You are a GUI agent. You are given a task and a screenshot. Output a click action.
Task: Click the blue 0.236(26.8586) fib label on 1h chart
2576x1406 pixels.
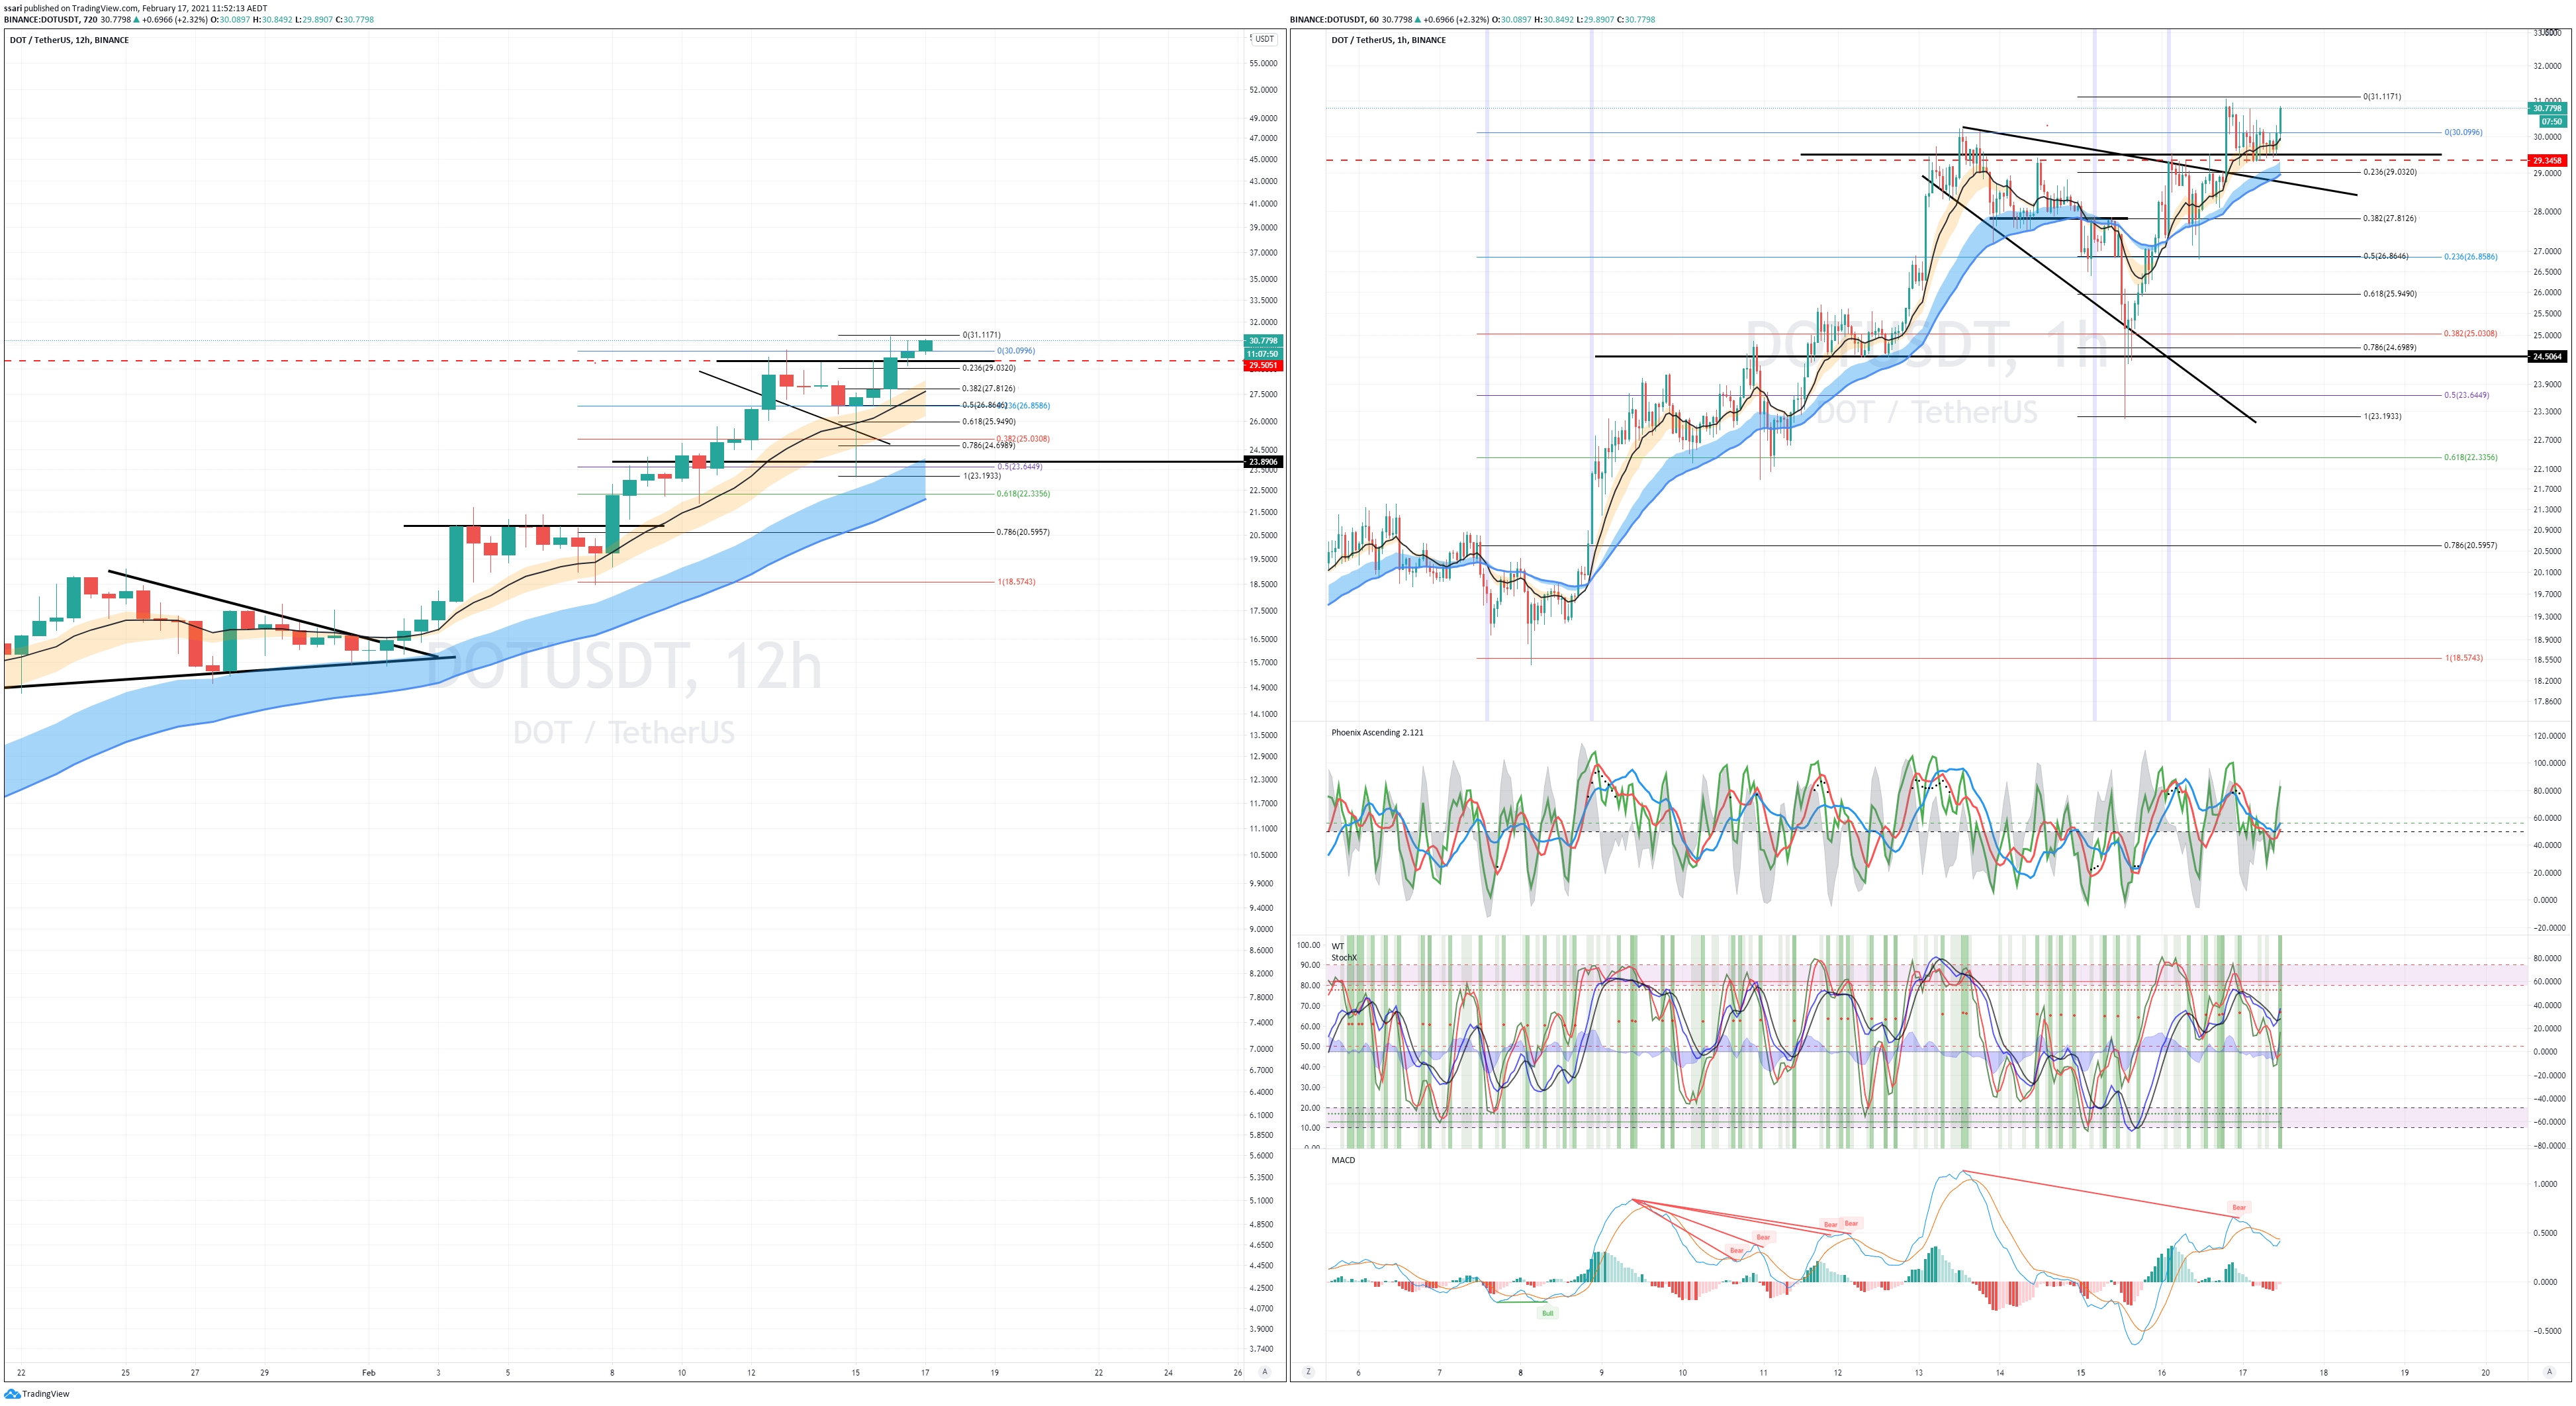pos(2471,257)
